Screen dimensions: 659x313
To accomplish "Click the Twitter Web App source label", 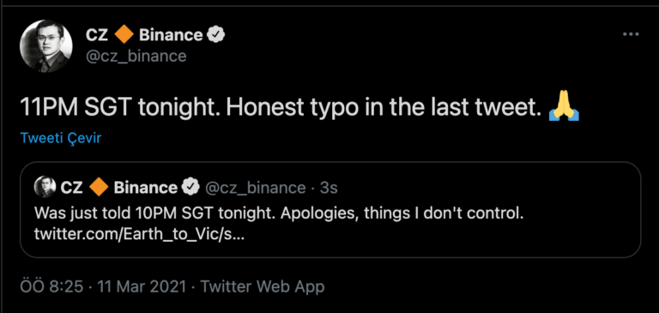I will (x=263, y=287).
